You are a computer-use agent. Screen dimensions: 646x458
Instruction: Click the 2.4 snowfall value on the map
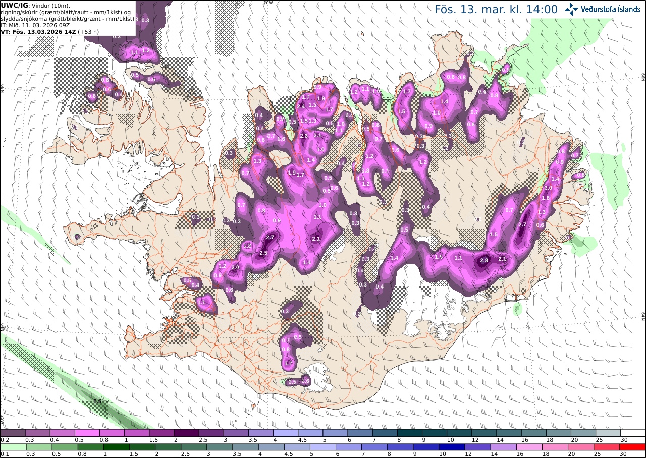pyautogui.click(x=301, y=106)
